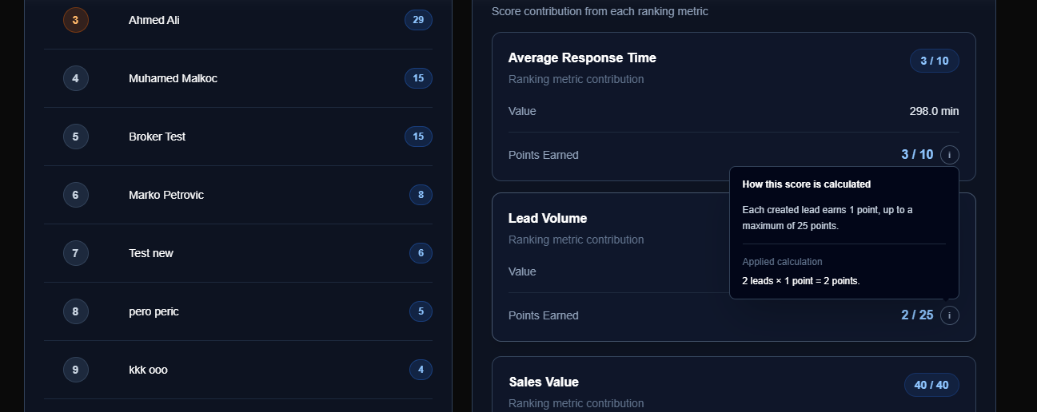Click the Lead Volume heading
The width and height of the screenshot is (1037, 412).
click(x=548, y=218)
